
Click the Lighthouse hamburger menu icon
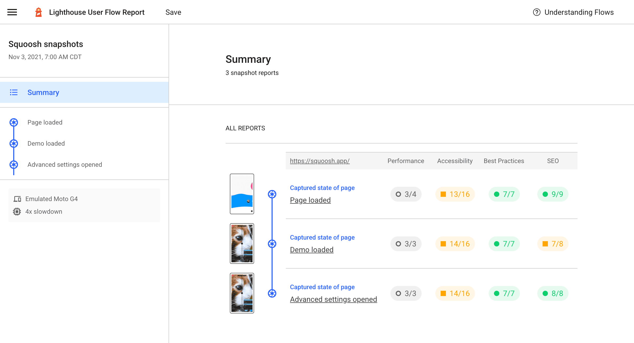point(12,12)
